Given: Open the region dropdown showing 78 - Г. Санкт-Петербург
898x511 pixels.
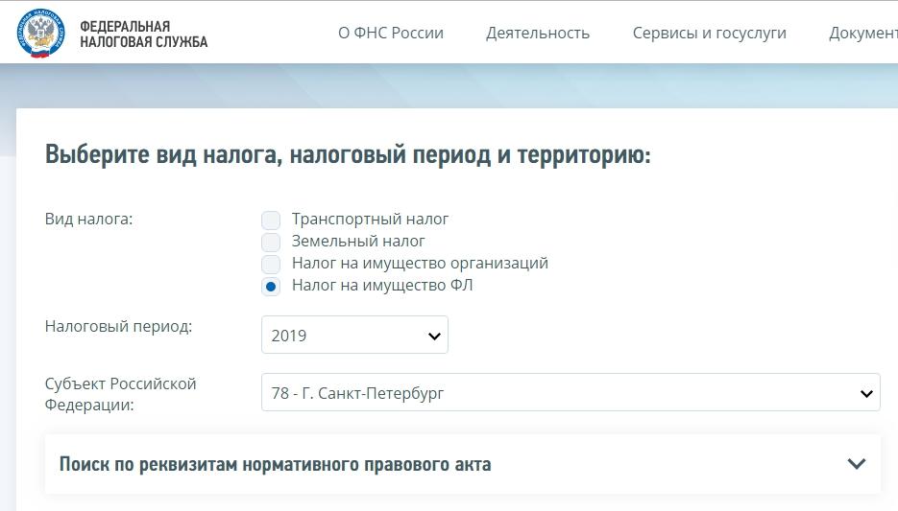Looking at the screenshot, I should click(570, 393).
